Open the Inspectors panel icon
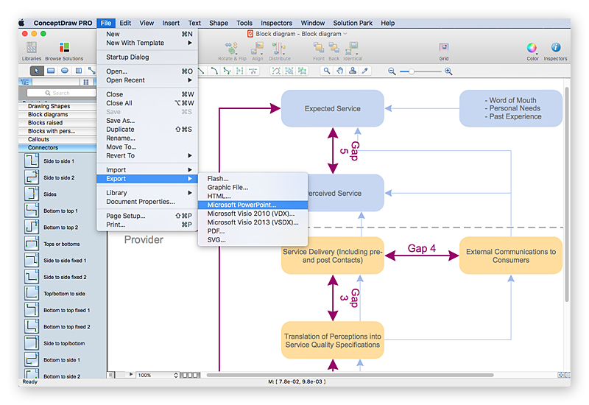The width and height of the screenshot is (589, 405). (x=555, y=48)
